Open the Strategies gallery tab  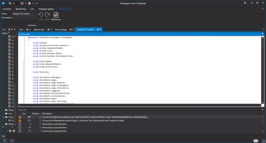(x=46, y=9)
